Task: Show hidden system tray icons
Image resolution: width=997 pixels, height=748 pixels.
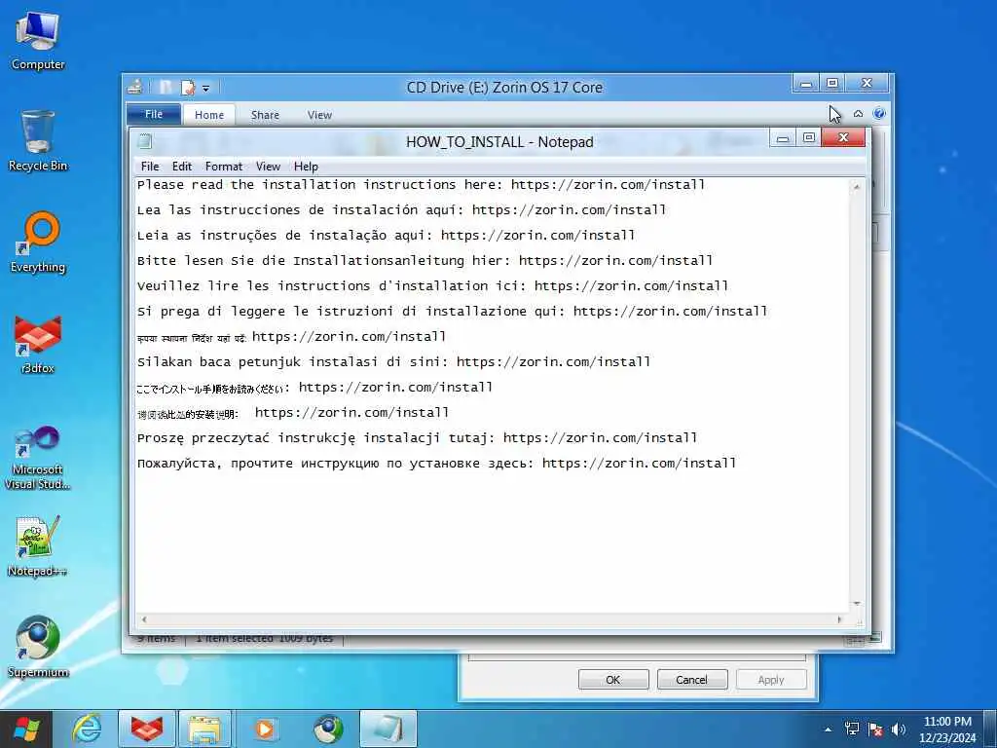Action: point(828,729)
